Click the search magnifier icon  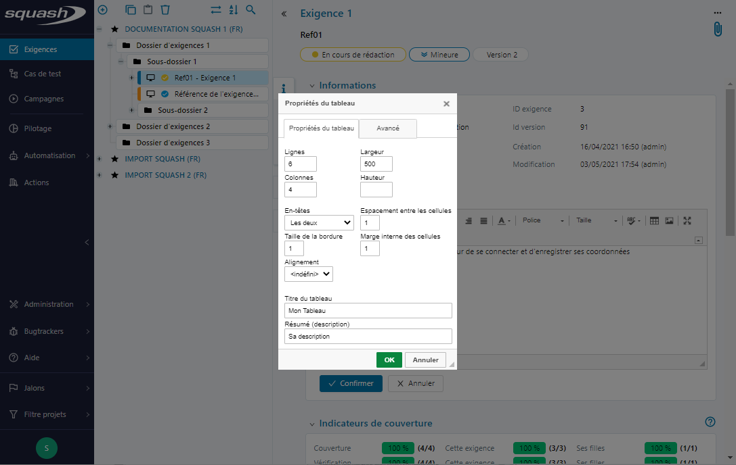[x=251, y=10]
